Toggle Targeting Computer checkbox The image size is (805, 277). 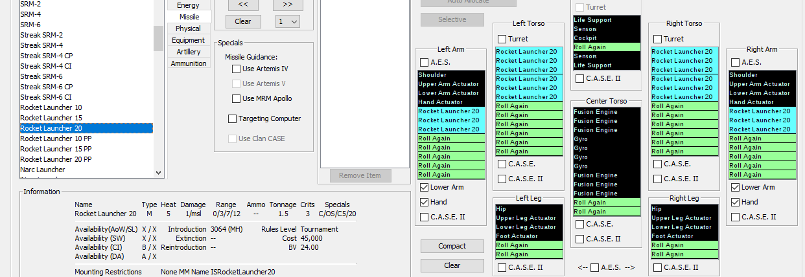point(232,118)
